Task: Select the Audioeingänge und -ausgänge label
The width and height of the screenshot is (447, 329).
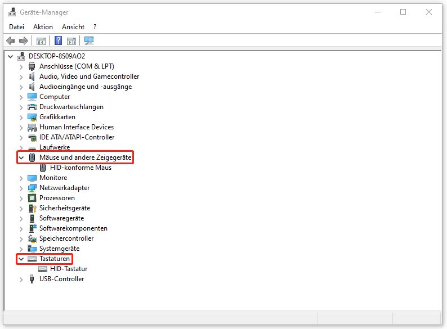Action: 86,87
